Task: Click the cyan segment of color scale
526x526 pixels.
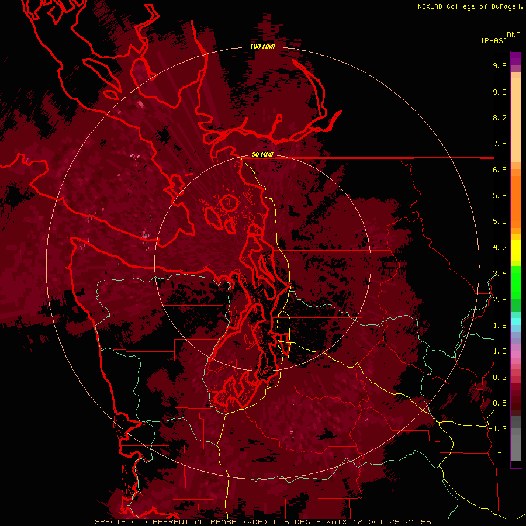Action: pyautogui.click(x=516, y=321)
